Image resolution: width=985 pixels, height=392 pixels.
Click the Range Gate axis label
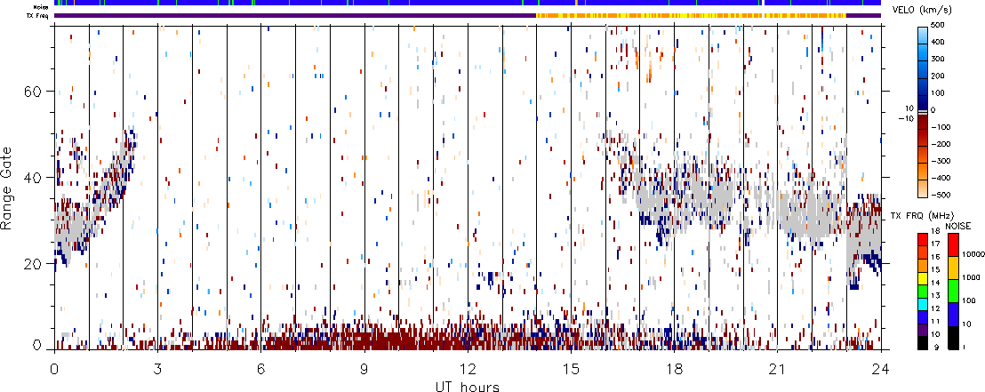click(x=9, y=187)
